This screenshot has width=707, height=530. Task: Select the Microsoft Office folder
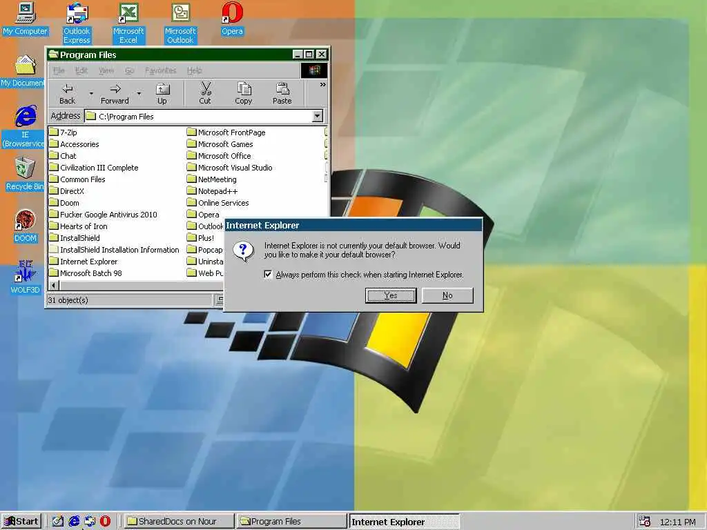[219, 156]
